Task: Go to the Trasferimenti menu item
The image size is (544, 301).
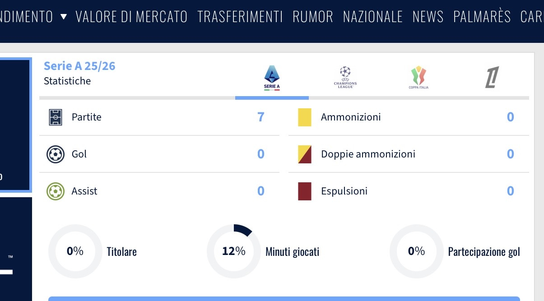Action: point(240,17)
